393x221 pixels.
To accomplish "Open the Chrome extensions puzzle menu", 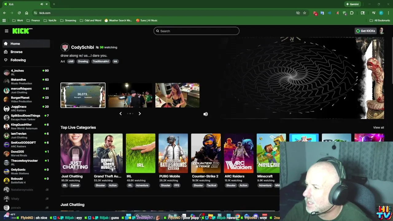I will point(352,13).
